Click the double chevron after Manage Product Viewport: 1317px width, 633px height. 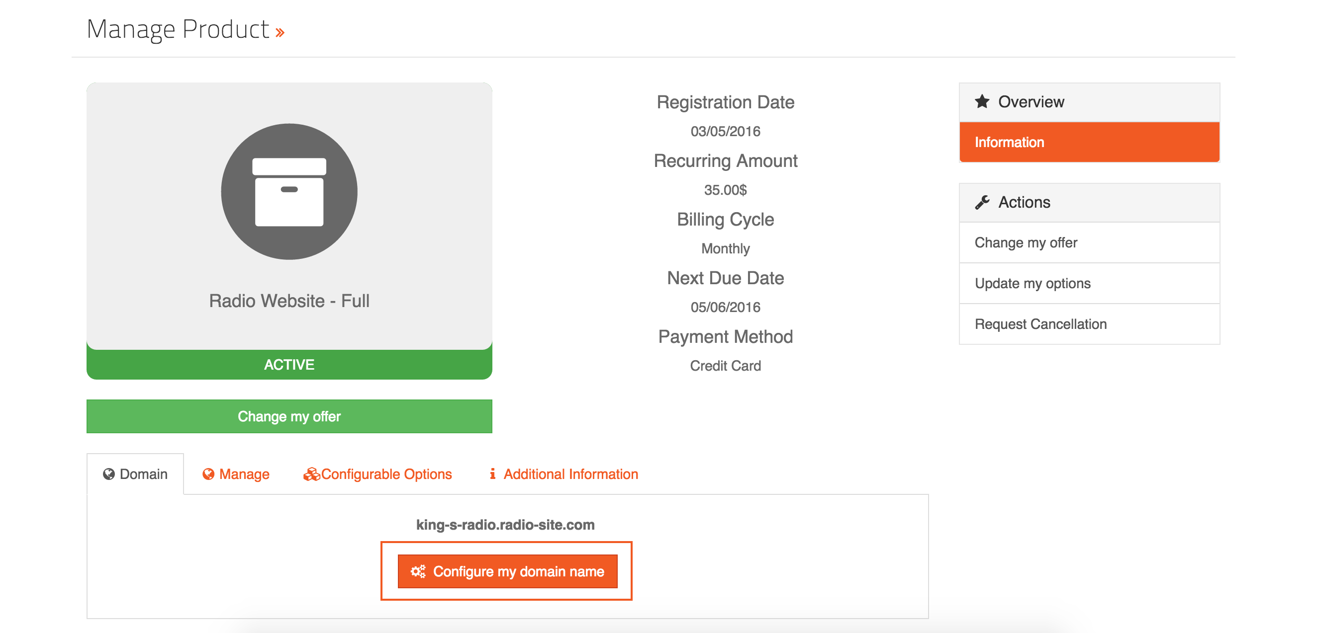tap(280, 33)
